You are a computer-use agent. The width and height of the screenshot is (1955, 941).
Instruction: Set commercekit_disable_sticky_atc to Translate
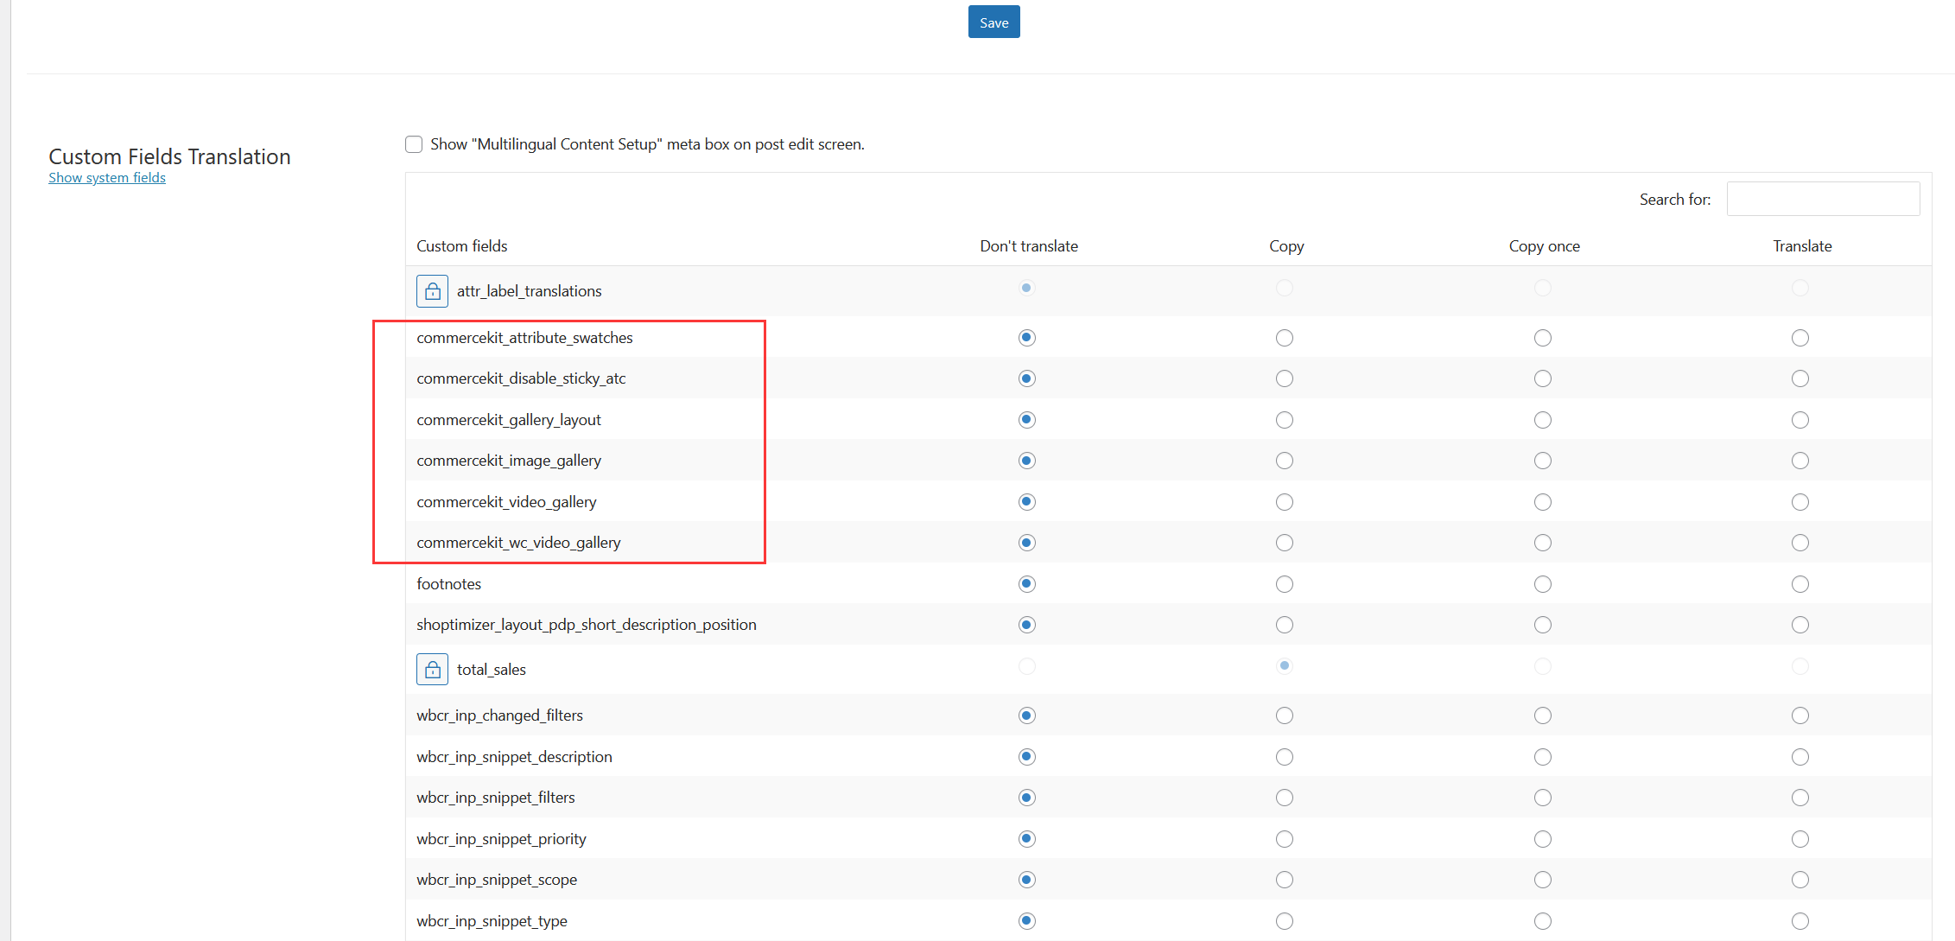(1800, 378)
